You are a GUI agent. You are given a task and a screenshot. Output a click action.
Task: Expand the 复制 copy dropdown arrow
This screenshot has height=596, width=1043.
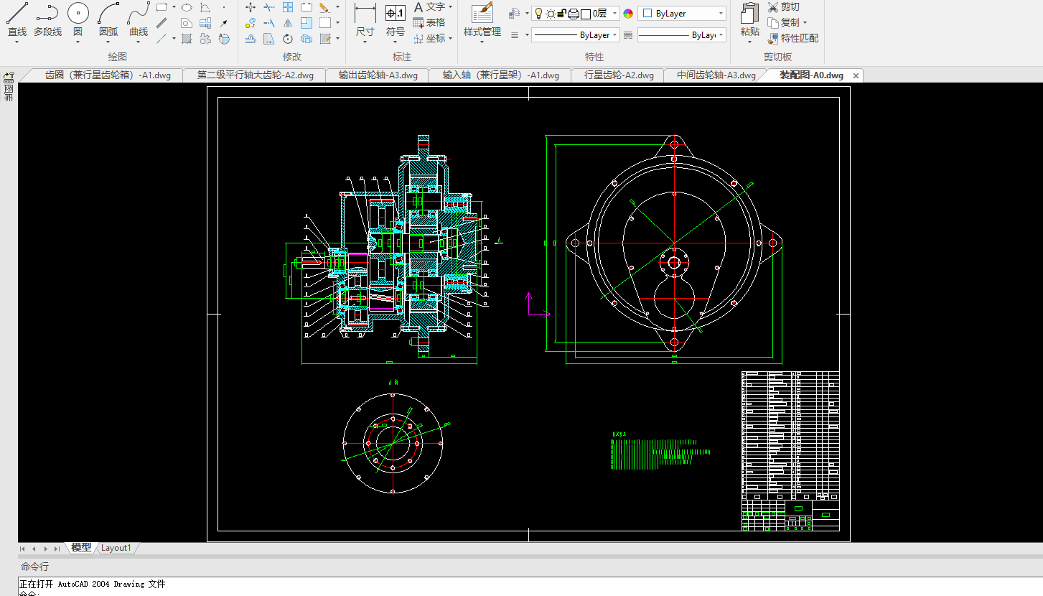pyautogui.click(x=805, y=23)
